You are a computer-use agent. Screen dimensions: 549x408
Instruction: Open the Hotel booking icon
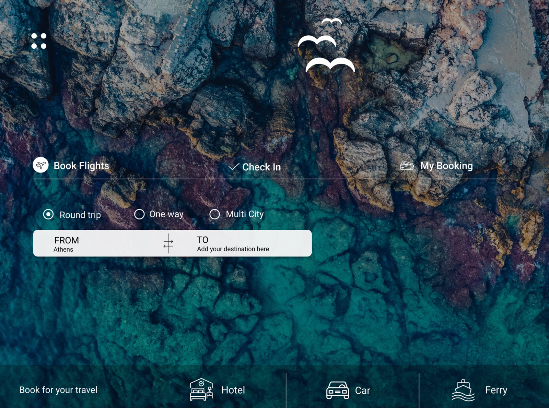click(x=201, y=390)
